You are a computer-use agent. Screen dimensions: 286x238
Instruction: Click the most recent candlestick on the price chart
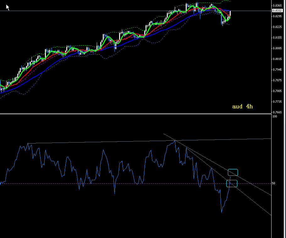(230, 13)
